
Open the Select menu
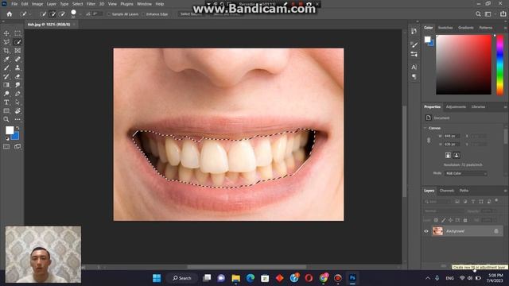pyautogui.click(x=78, y=4)
